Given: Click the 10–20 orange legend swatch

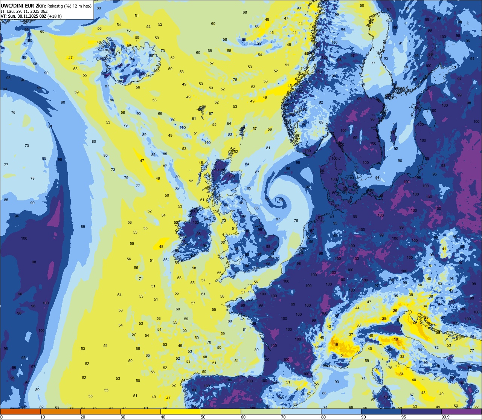Looking at the screenshot, I should click(60, 412).
